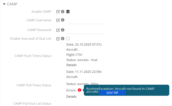Collapse the CAMP section arrow
This screenshot has height=106, width=172.
point(4,4)
